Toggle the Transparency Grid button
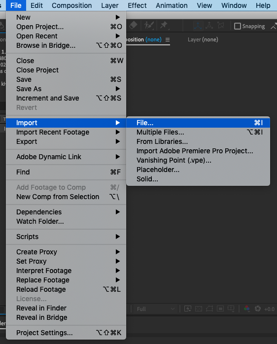277x344 pixels. [x=199, y=309]
